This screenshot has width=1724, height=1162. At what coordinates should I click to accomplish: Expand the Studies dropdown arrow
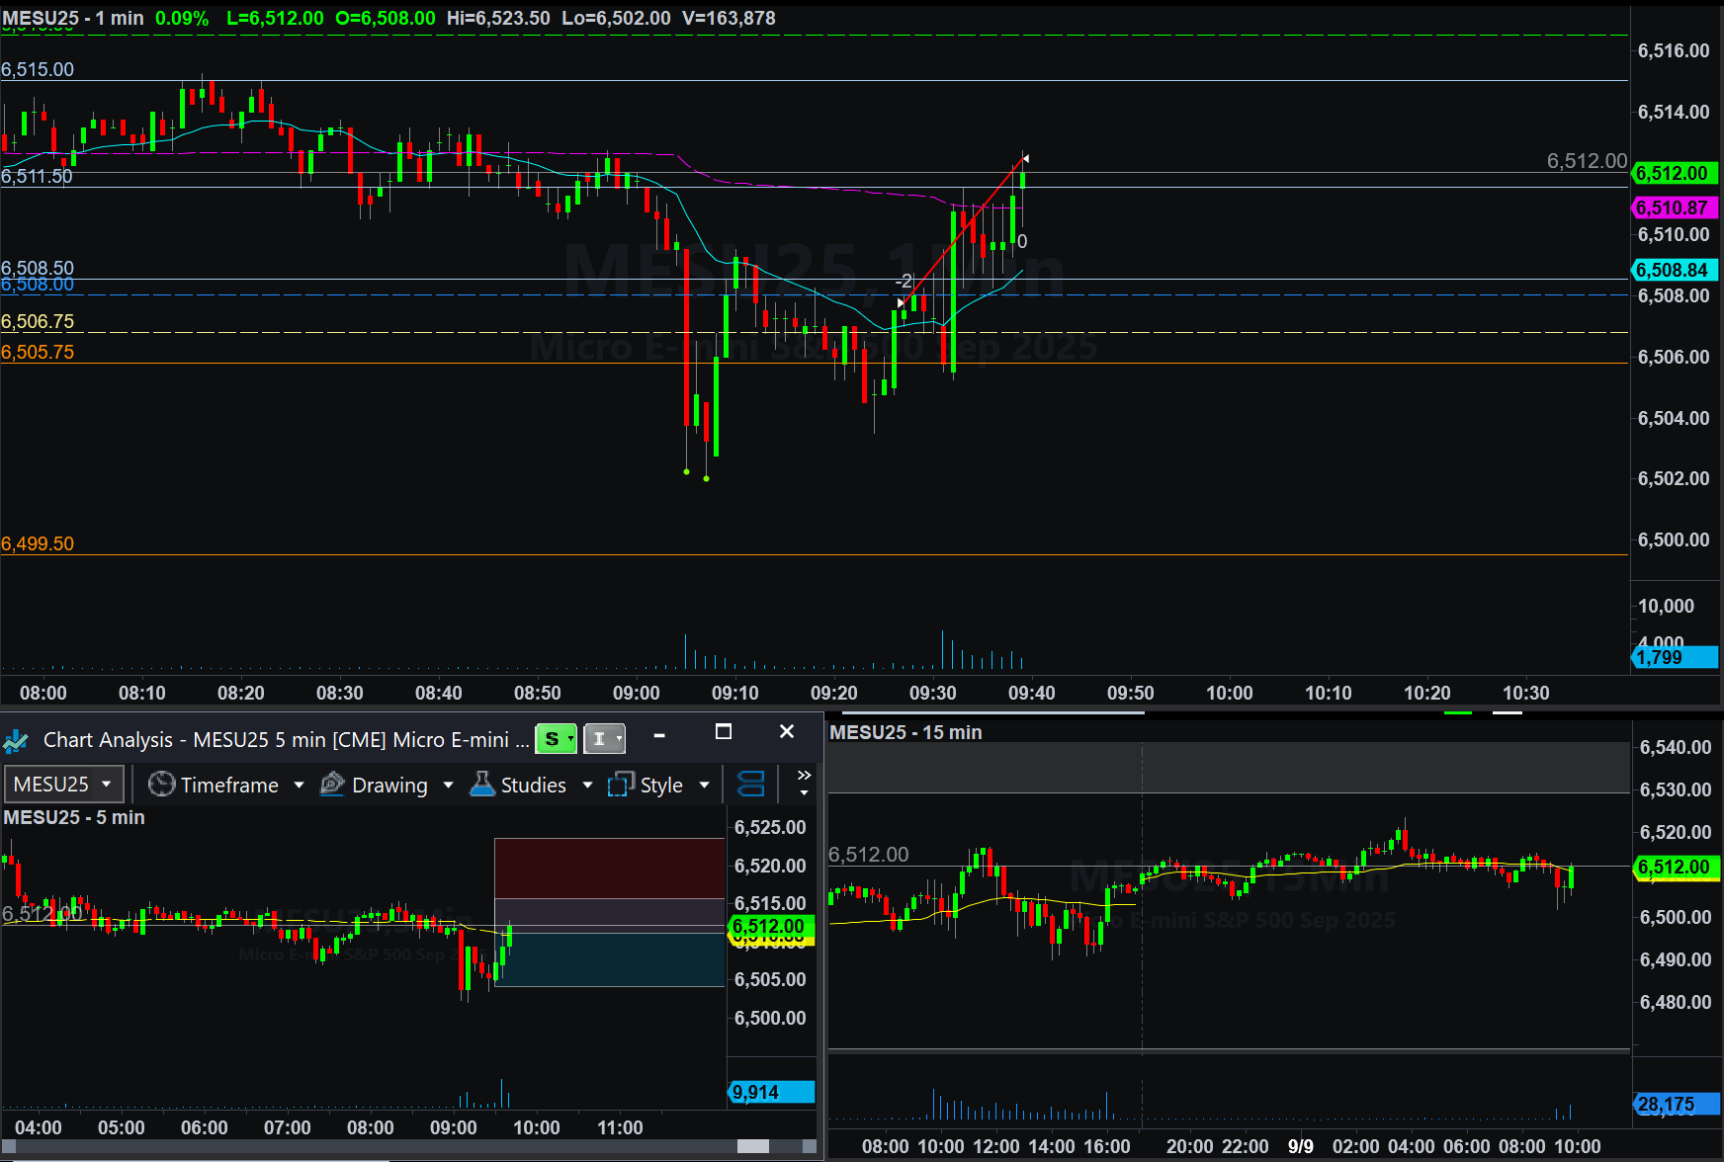588,785
